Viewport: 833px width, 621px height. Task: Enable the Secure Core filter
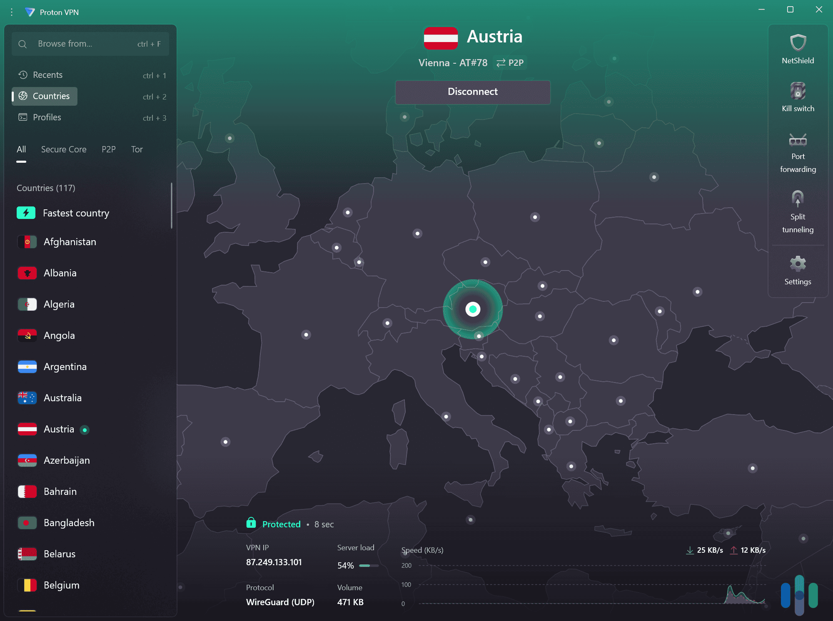click(63, 149)
